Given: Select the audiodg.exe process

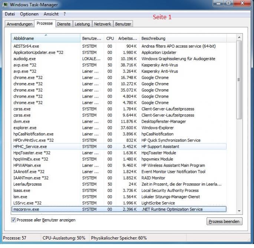Looking at the screenshot, I should click(119, 59).
